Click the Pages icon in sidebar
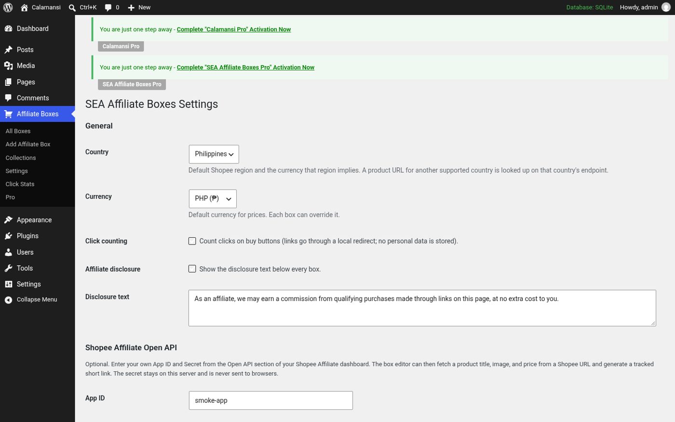Image resolution: width=675 pixels, height=422 pixels. pos(8,82)
